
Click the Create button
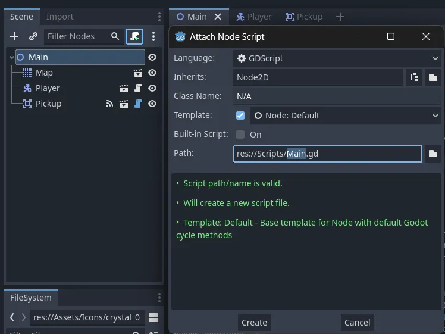[x=254, y=323]
